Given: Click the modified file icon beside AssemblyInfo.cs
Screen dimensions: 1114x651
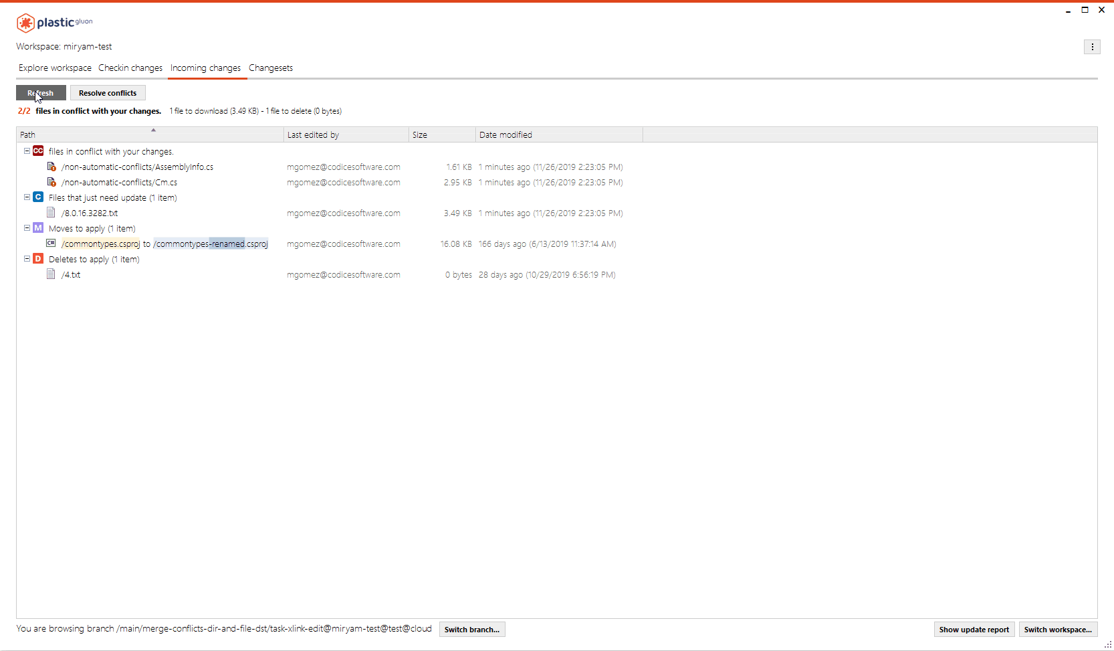Looking at the screenshot, I should 51,166.
